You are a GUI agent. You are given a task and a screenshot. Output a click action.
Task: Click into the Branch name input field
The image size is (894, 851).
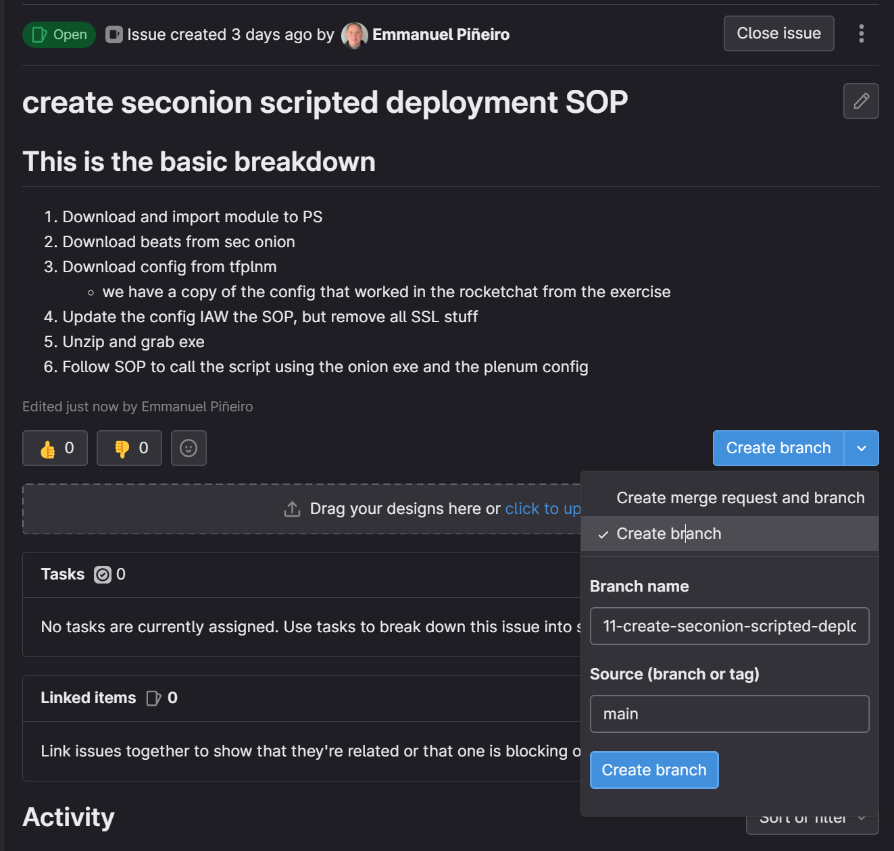(x=730, y=626)
